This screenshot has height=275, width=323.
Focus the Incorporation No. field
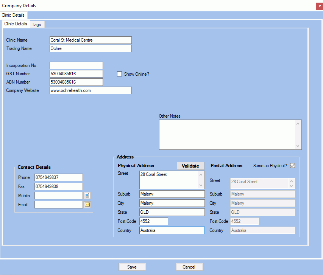(x=76, y=65)
